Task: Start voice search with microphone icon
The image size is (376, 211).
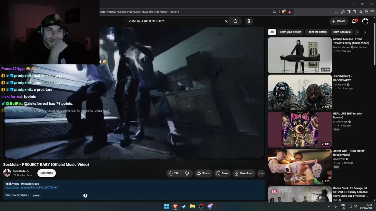Action: [x=249, y=21]
